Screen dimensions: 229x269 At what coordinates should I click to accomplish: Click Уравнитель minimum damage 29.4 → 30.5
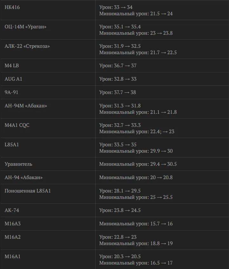(x=138, y=164)
